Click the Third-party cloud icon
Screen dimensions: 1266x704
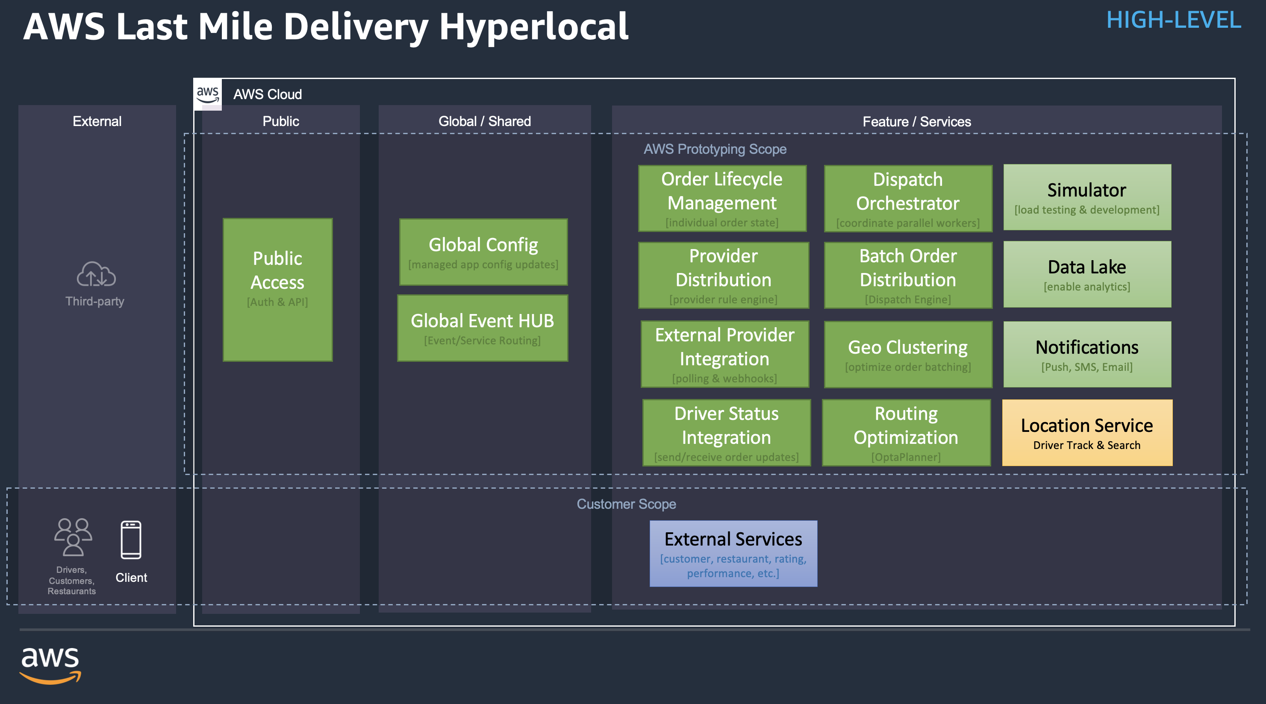coord(96,274)
